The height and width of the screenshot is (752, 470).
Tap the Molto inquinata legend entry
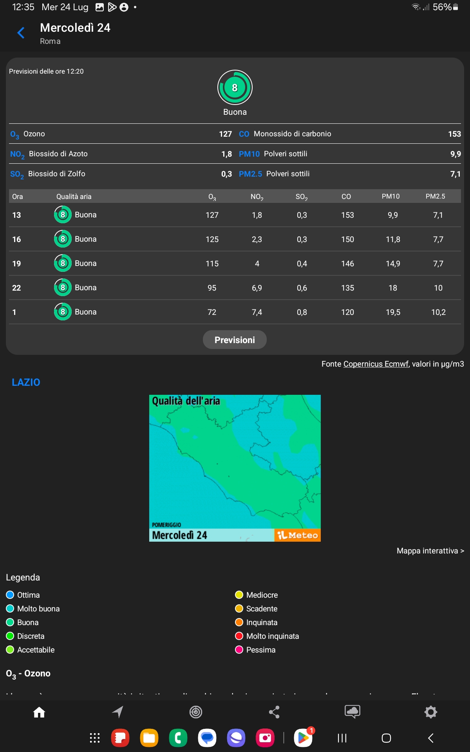coord(267,636)
